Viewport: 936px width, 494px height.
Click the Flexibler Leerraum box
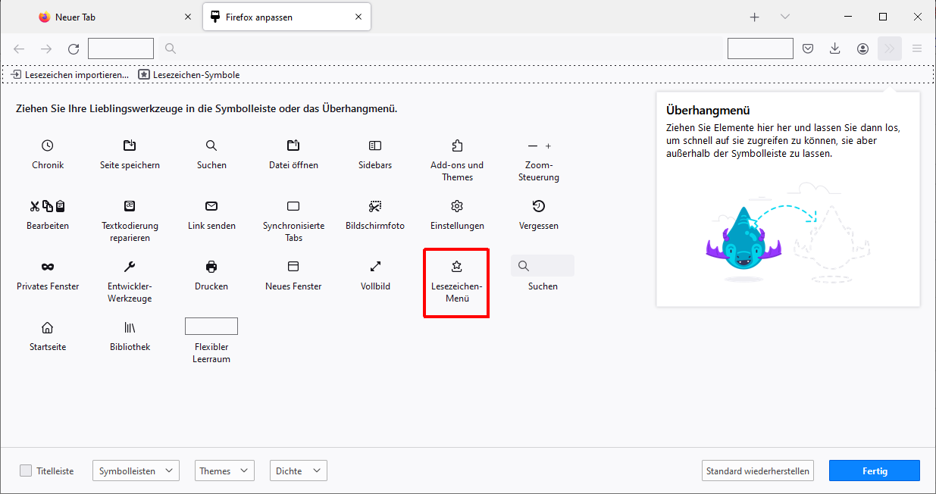[211, 327]
